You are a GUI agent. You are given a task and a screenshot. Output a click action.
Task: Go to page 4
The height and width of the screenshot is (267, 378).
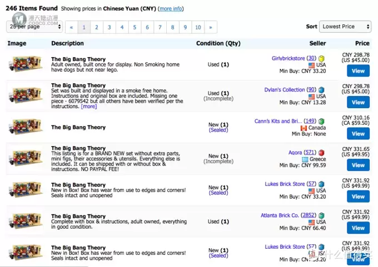click(x=122, y=27)
